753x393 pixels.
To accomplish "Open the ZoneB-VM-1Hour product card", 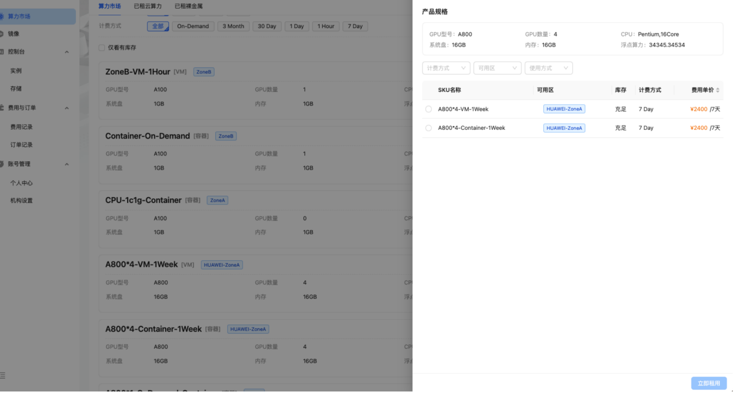I will pos(138,72).
